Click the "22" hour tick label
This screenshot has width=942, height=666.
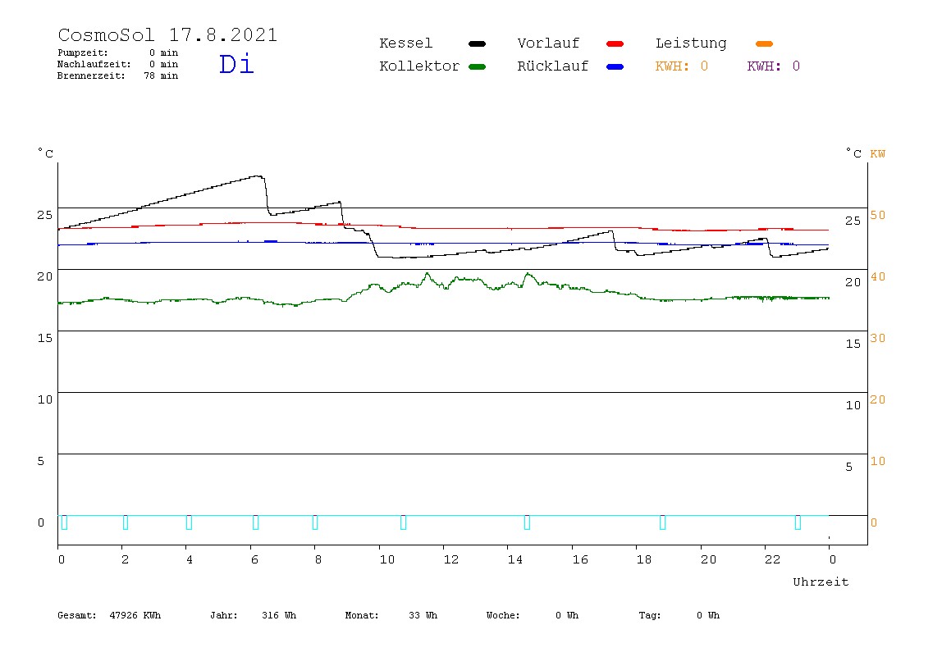point(773,559)
